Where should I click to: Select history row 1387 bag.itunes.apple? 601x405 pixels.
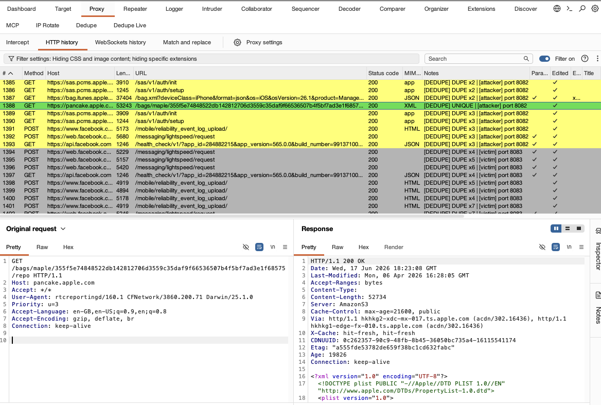click(x=300, y=98)
